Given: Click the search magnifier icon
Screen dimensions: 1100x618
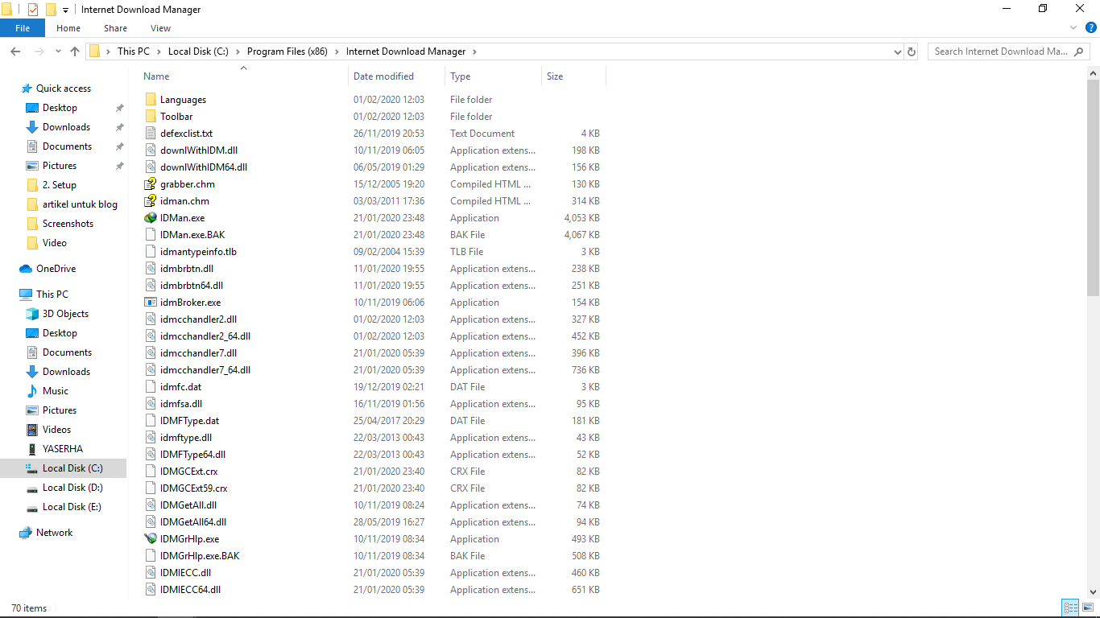Looking at the screenshot, I should 1079,51.
